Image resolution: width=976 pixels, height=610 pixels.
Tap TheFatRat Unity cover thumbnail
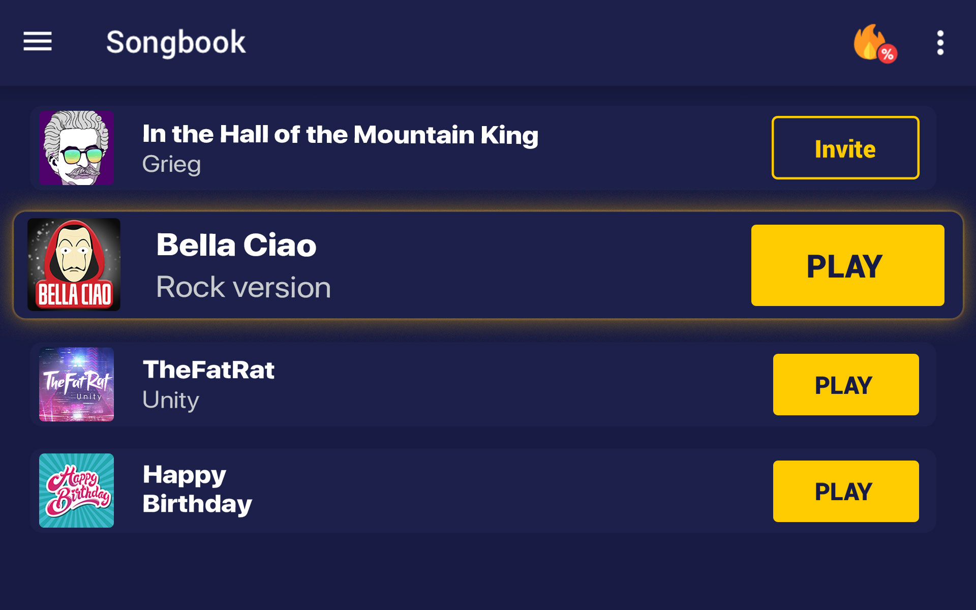coord(76,384)
